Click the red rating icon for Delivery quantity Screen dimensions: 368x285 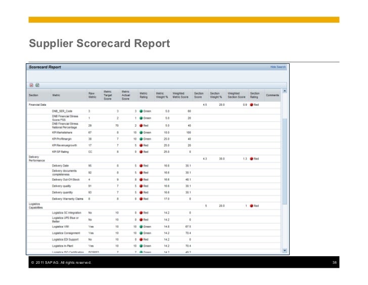tap(141, 192)
